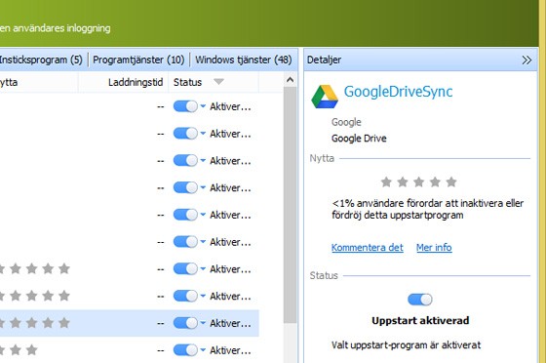Switch to the Programtjänster (10) tab

coord(138,60)
